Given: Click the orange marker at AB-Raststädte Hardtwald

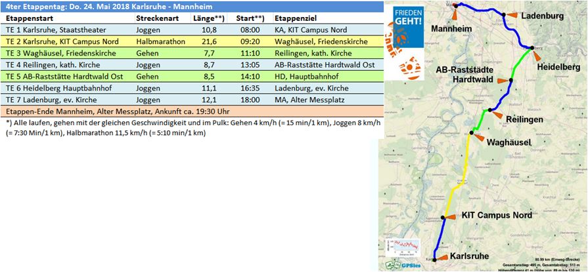Looking at the screenshot, I should coord(503,81).
